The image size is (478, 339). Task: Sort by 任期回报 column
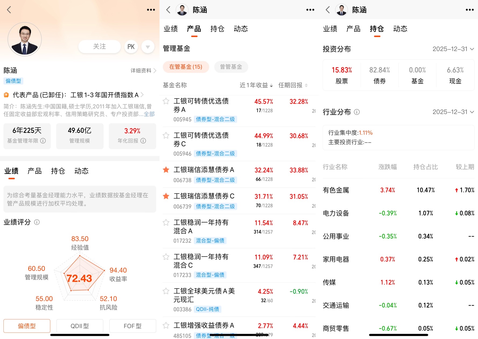(x=293, y=85)
